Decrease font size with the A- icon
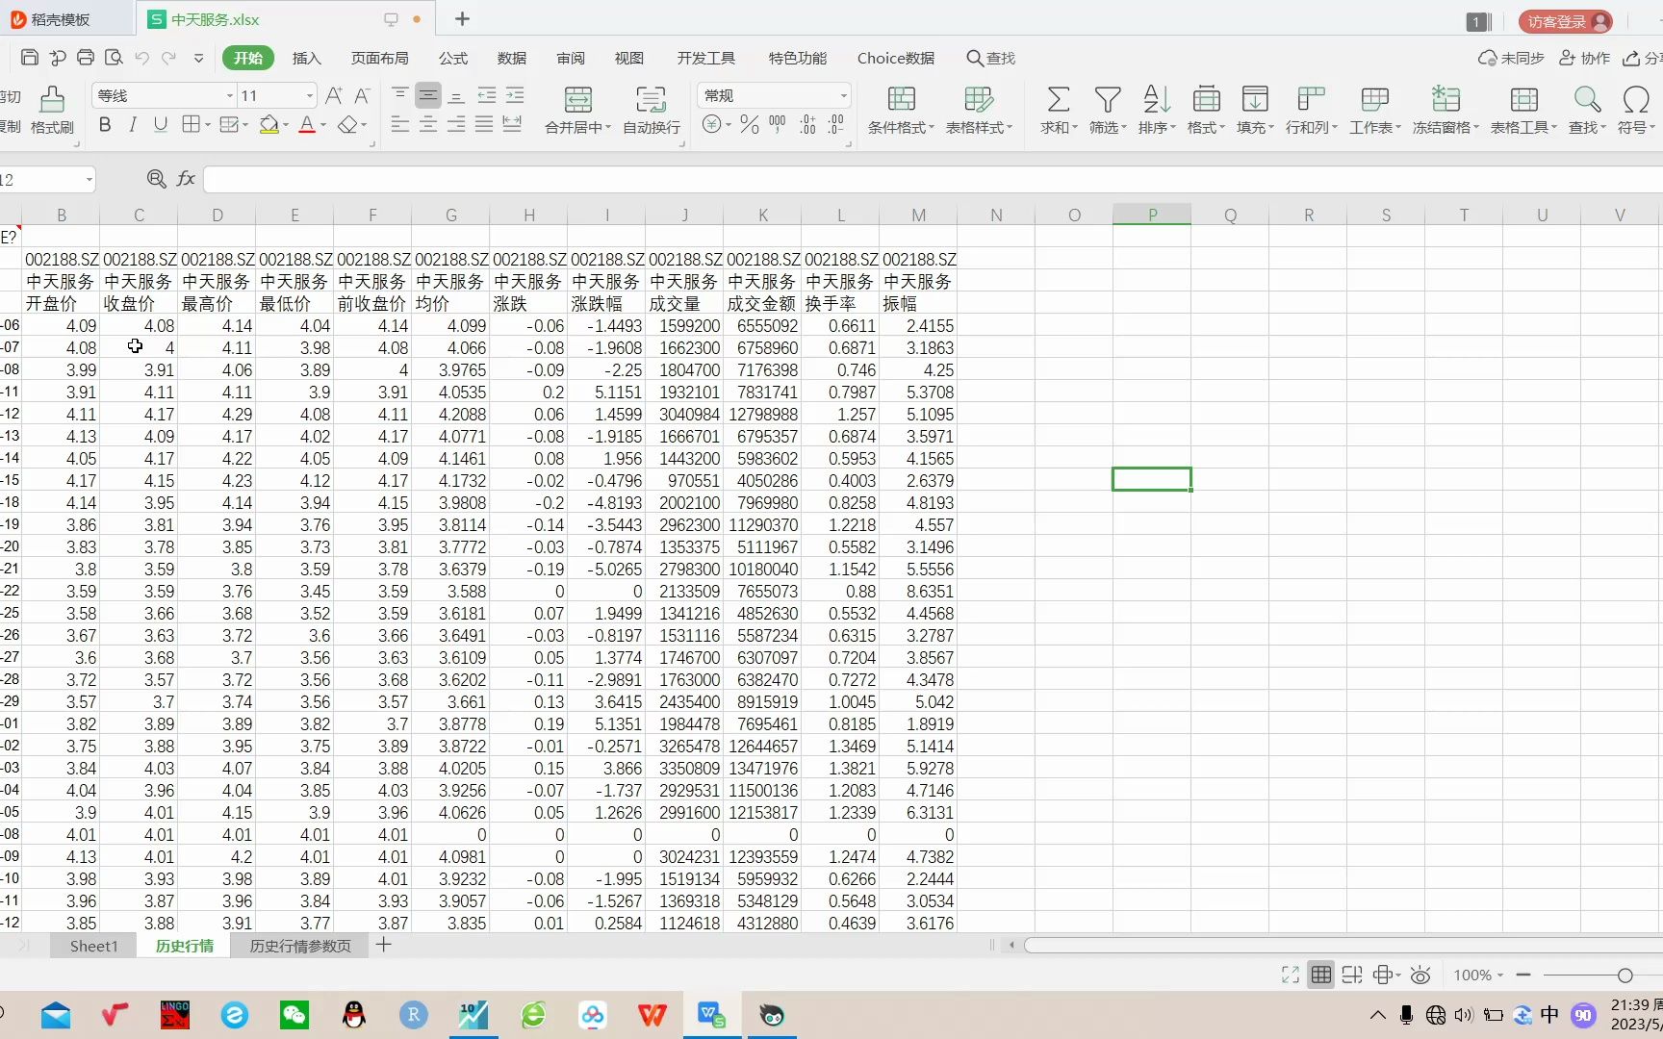1663x1039 pixels. [x=362, y=95]
